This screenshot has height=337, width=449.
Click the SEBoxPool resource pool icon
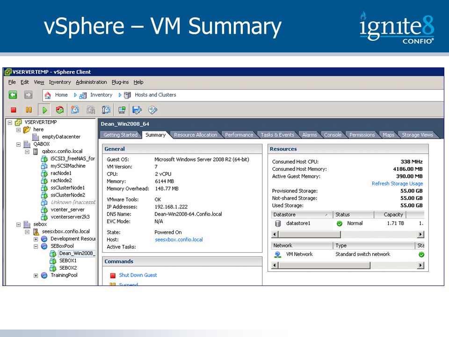(x=44, y=246)
